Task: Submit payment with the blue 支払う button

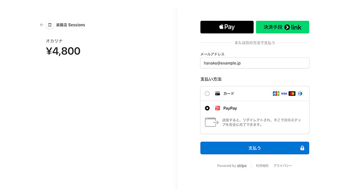Action: (255, 148)
